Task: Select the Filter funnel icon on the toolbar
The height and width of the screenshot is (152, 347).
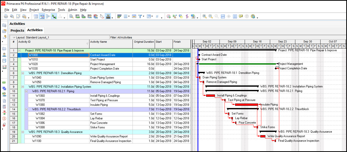Action: pyautogui.click(x=141, y=16)
